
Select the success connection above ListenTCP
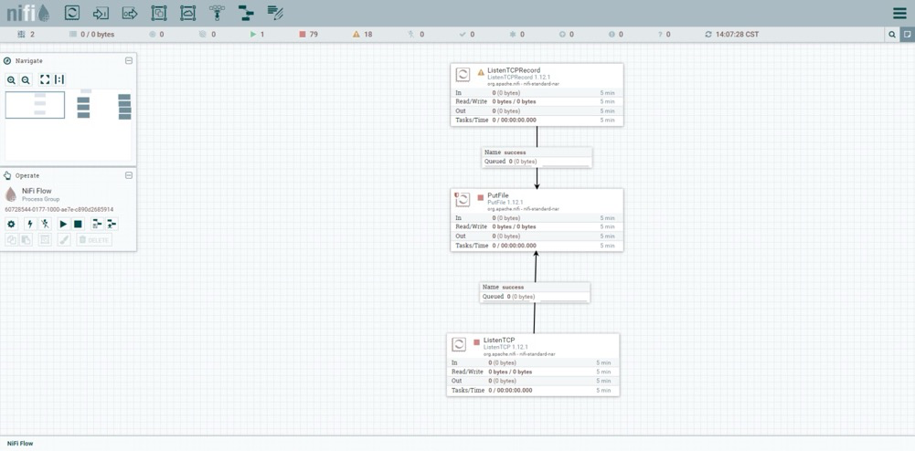pyautogui.click(x=535, y=292)
